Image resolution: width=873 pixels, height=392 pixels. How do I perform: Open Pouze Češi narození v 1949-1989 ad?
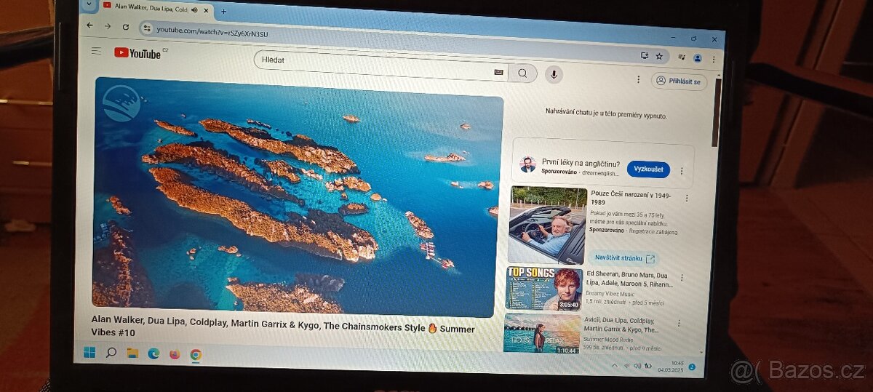click(631, 199)
